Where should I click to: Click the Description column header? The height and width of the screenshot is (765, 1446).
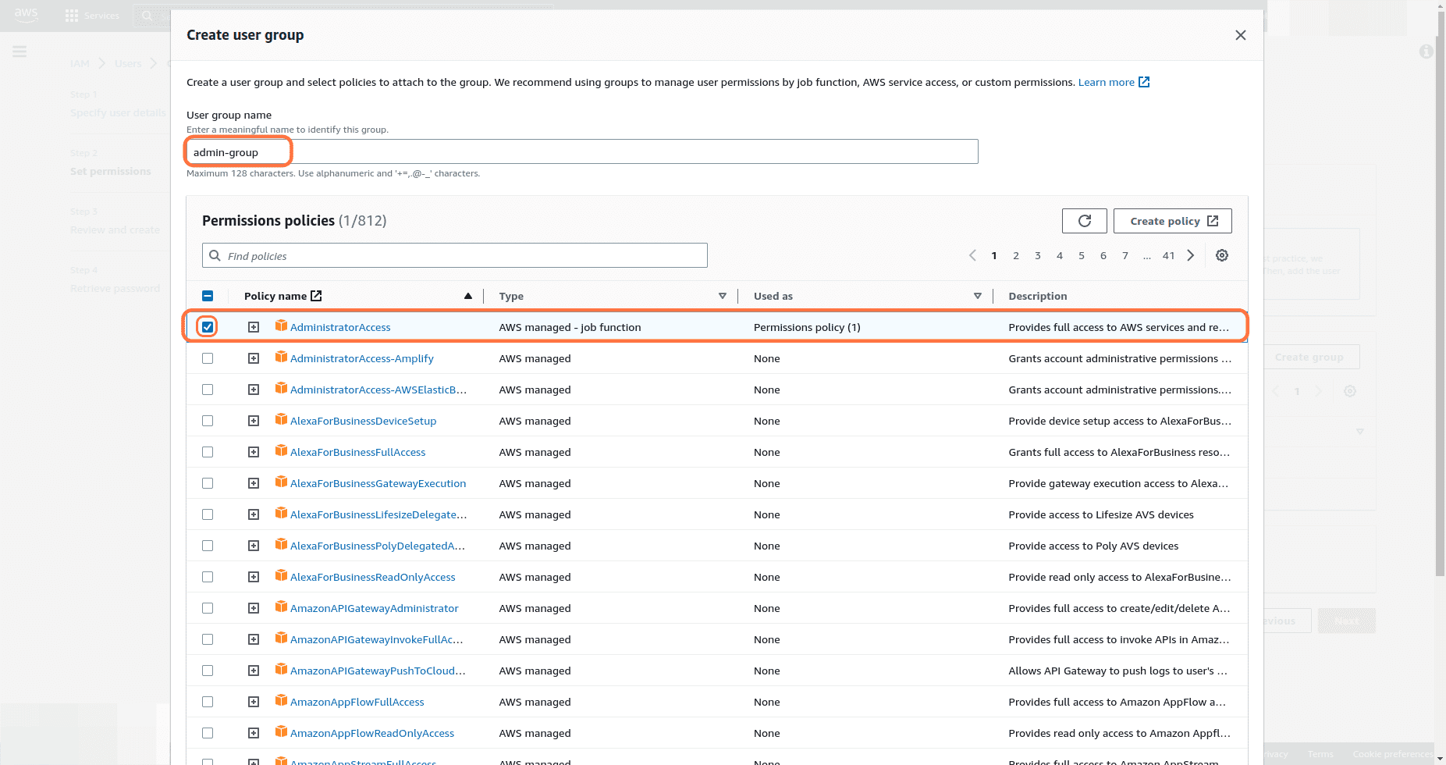[1037, 296]
